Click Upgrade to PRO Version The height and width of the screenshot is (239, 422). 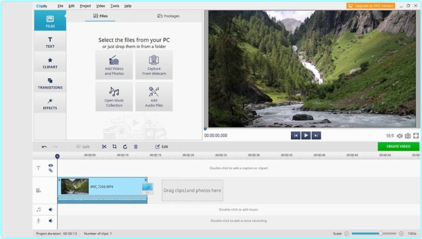point(371,6)
